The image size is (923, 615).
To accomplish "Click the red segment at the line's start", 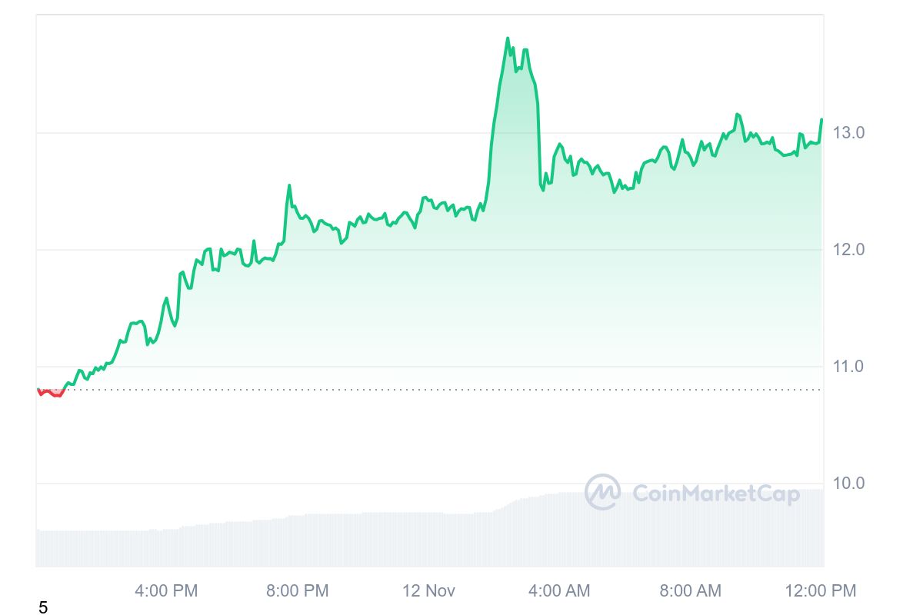I will coord(51,393).
